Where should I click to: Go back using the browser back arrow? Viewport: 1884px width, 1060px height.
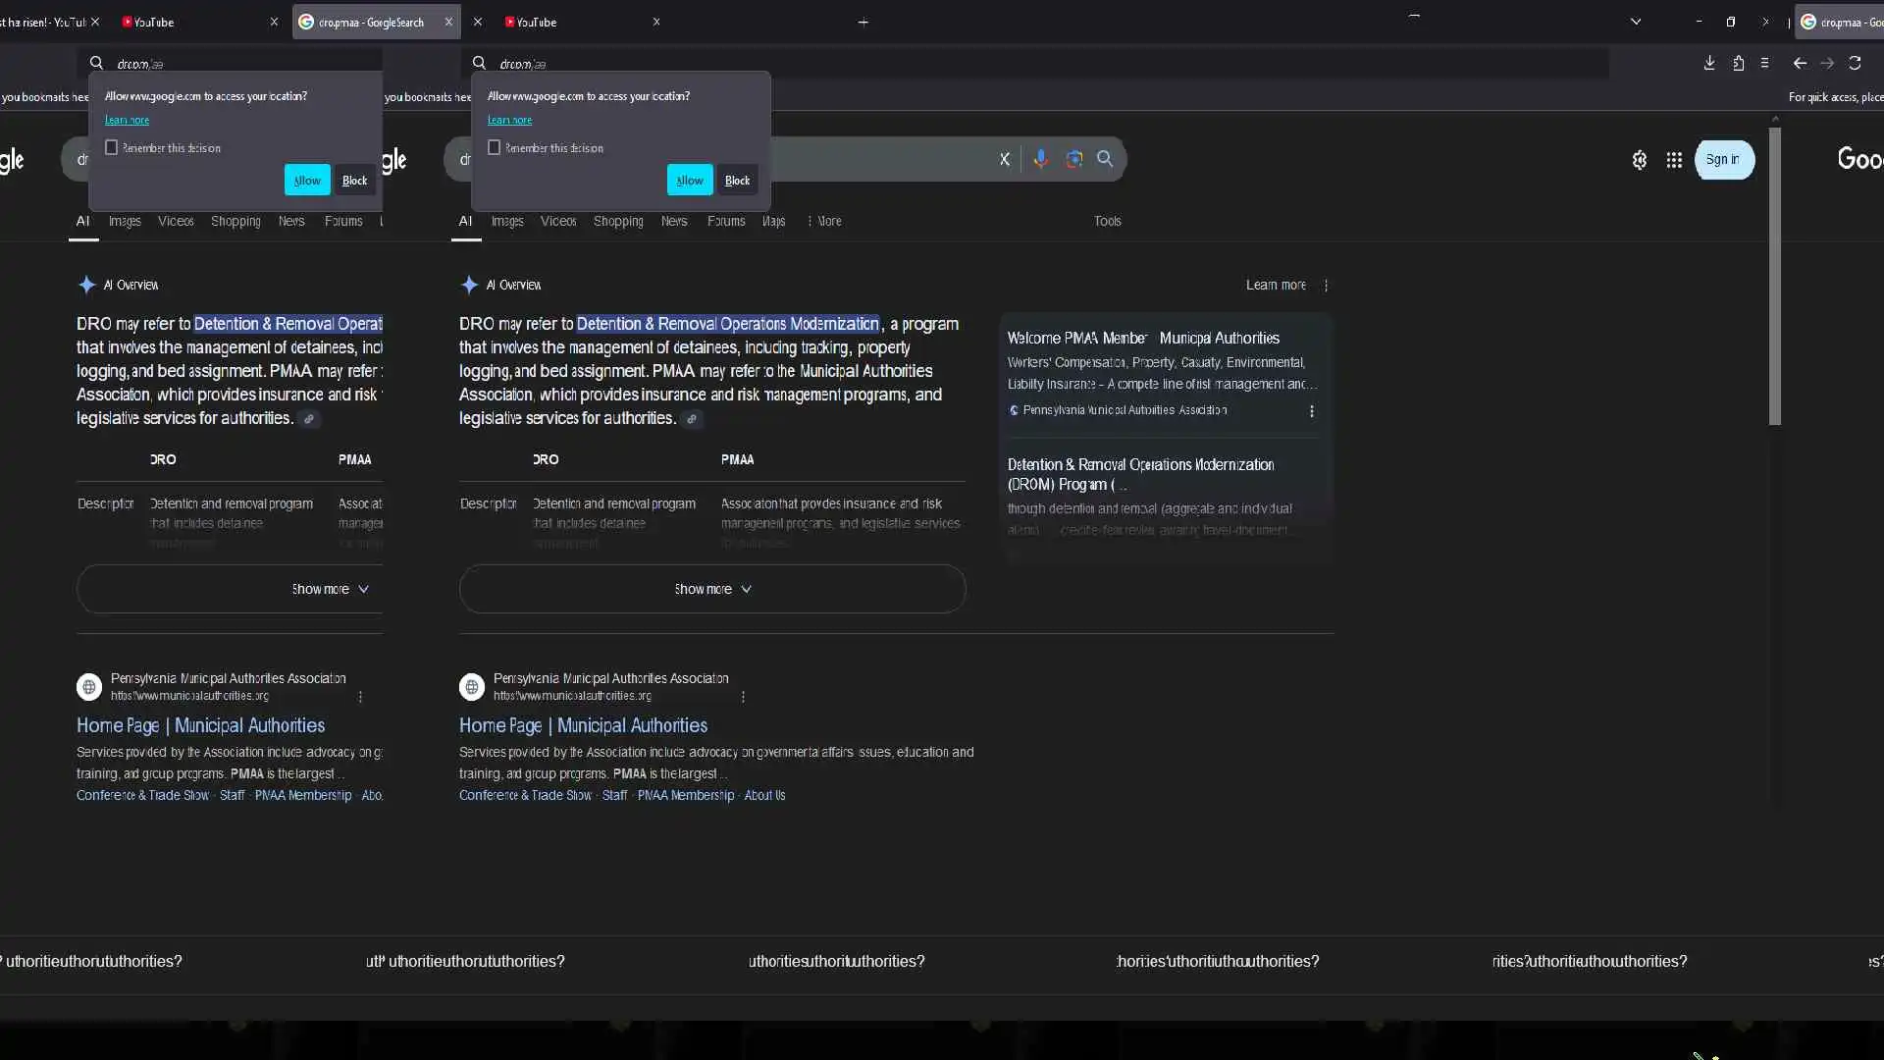1800,63
